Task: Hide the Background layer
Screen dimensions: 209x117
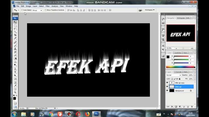Action: point(167,91)
